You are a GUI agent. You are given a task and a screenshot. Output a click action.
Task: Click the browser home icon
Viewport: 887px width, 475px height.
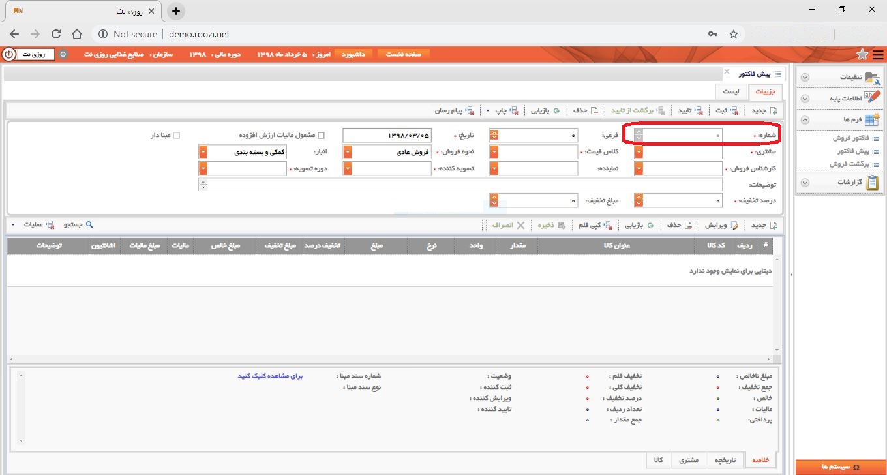click(77, 34)
